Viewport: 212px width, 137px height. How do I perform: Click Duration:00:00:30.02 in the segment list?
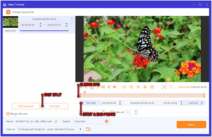(x=44, y=19)
